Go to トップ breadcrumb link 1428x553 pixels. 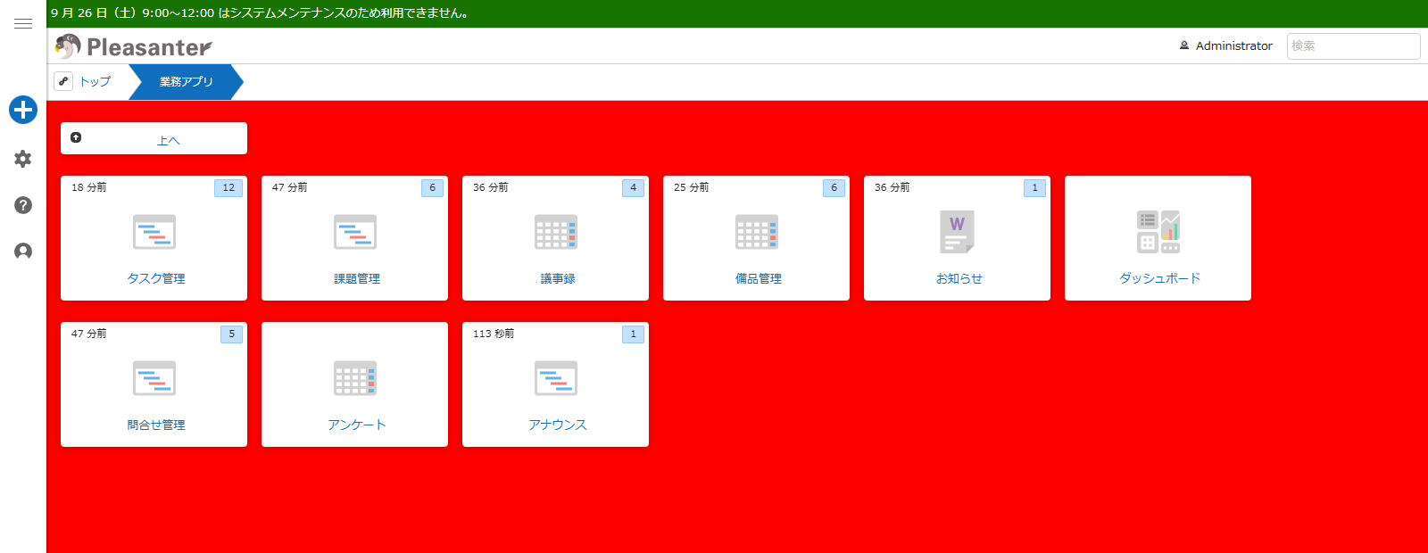pyautogui.click(x=95, y=81)
